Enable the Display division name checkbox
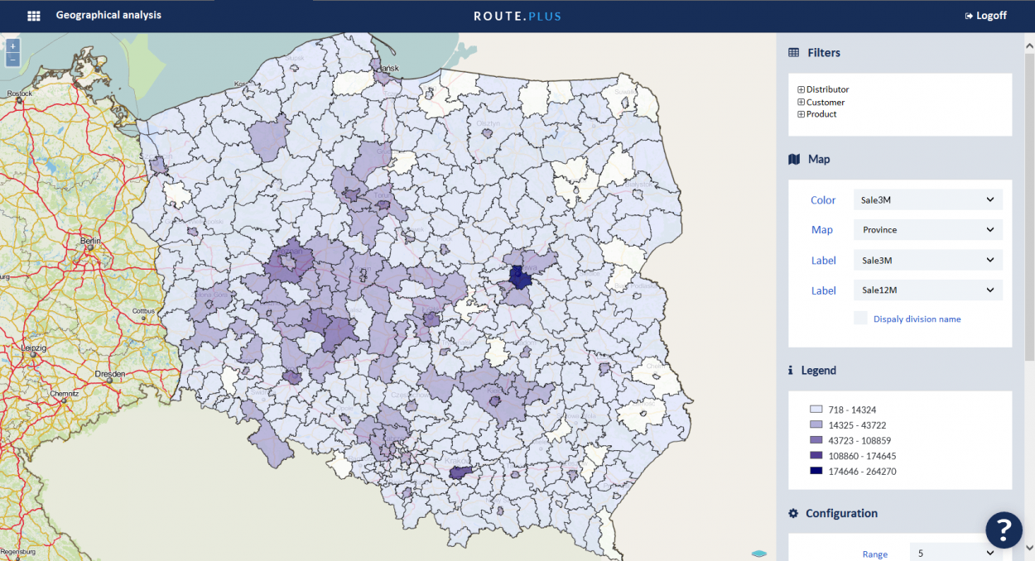This screenshot has width=1035, height=561. (860, 318)
